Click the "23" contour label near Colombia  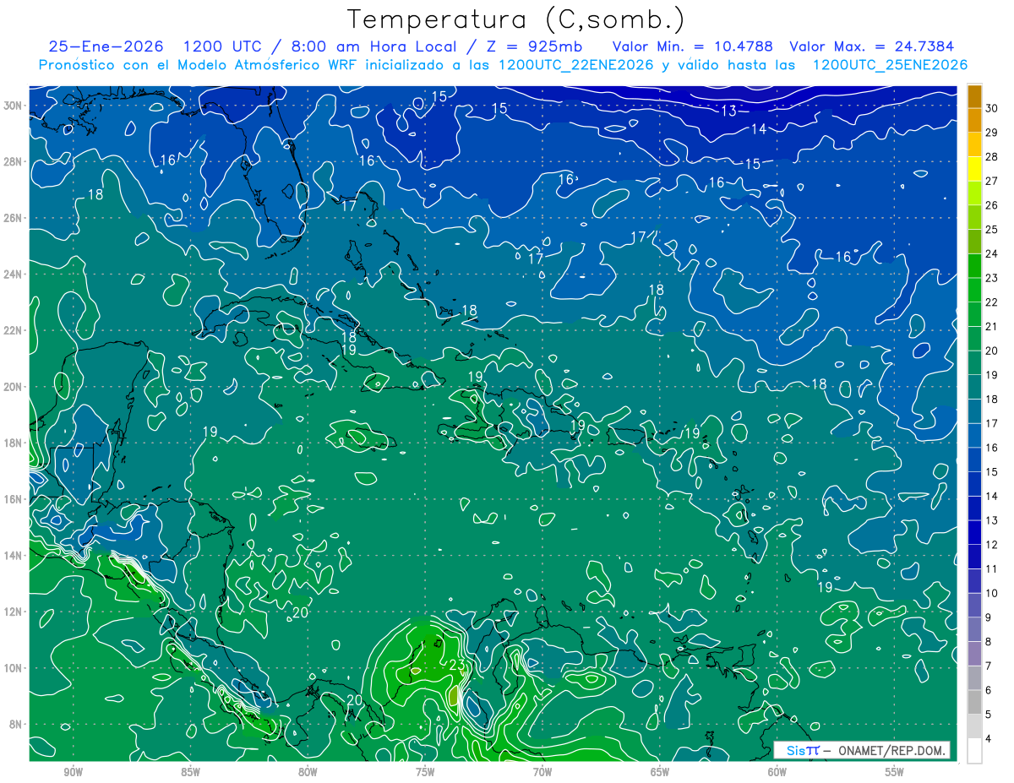[x=455, y=665]
